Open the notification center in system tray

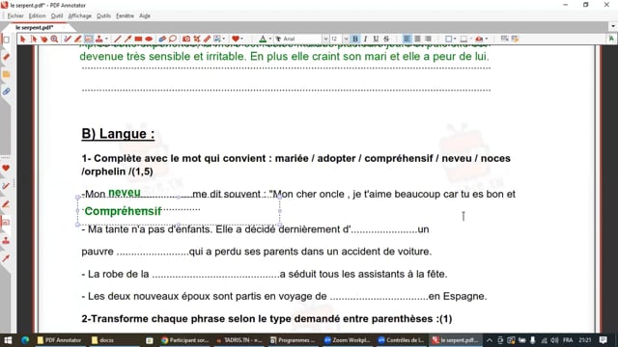click(x=603, y=340)
